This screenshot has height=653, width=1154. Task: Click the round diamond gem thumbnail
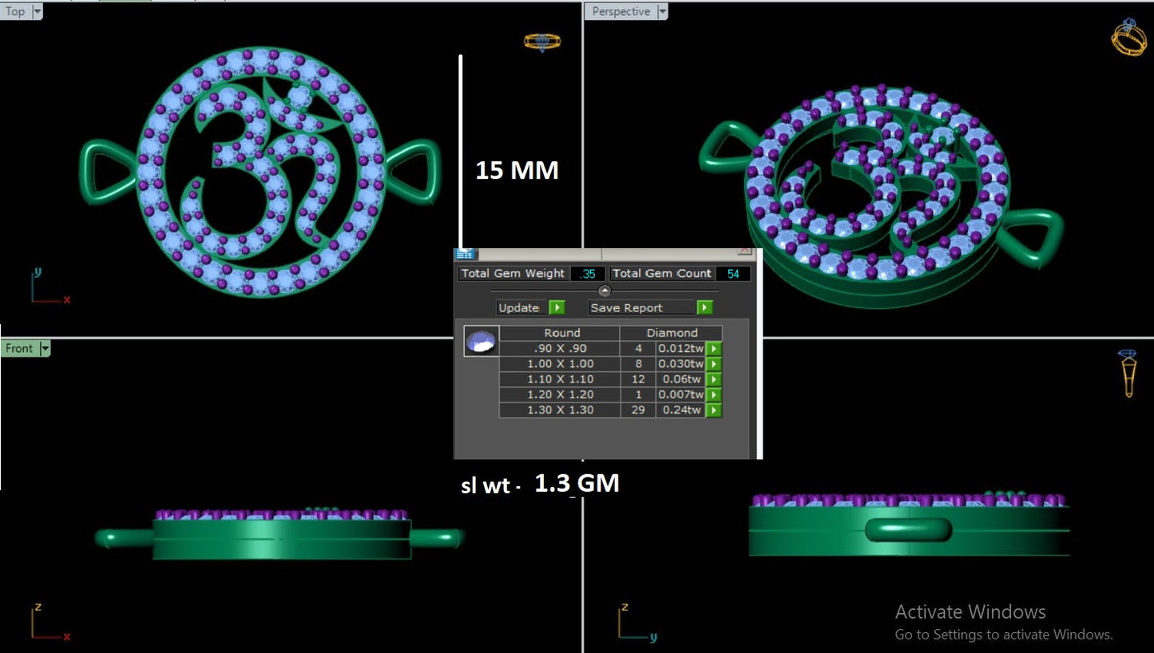tap(481, 341)
